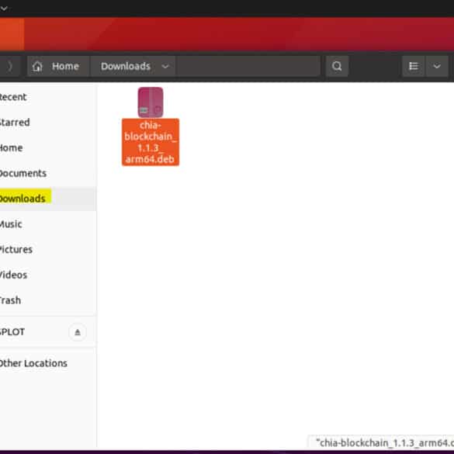Open view options dropdown arrow beside list view
Screen dimensions: 454x454
[437, 66]
